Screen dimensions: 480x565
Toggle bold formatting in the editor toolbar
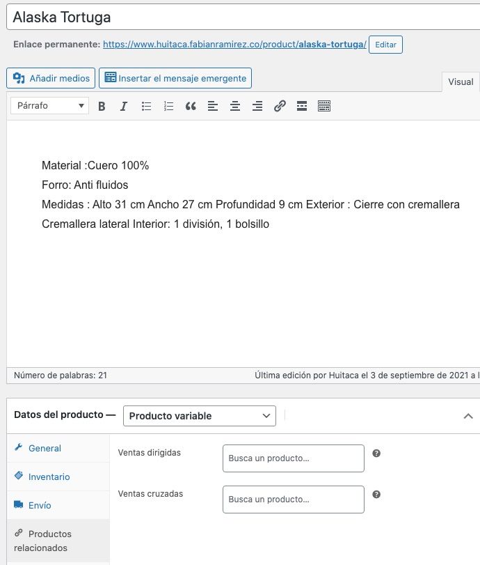click(x=102, y=106)
